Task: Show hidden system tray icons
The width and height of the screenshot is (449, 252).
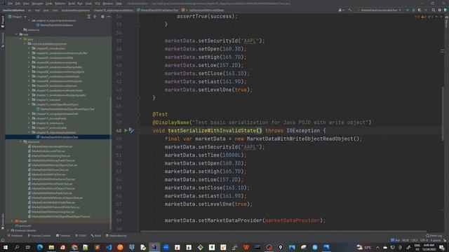Action: point(377,247)
